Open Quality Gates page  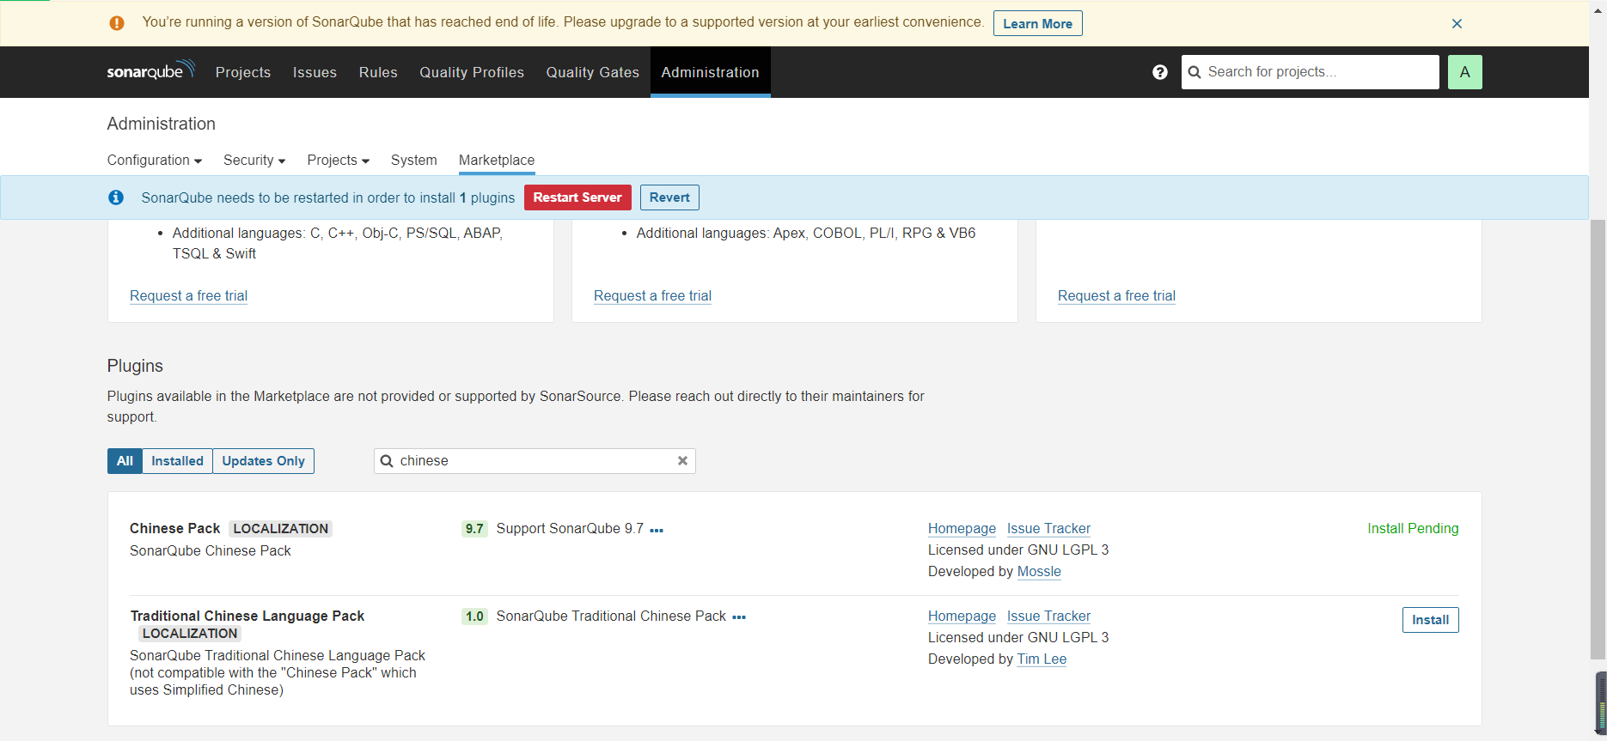coord(593,72)
